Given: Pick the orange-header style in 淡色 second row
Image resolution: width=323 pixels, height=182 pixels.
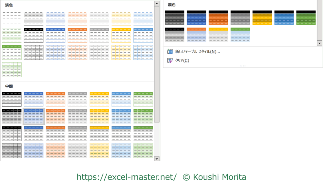Looking at the screenshot, I should click(x=78, y=35).
